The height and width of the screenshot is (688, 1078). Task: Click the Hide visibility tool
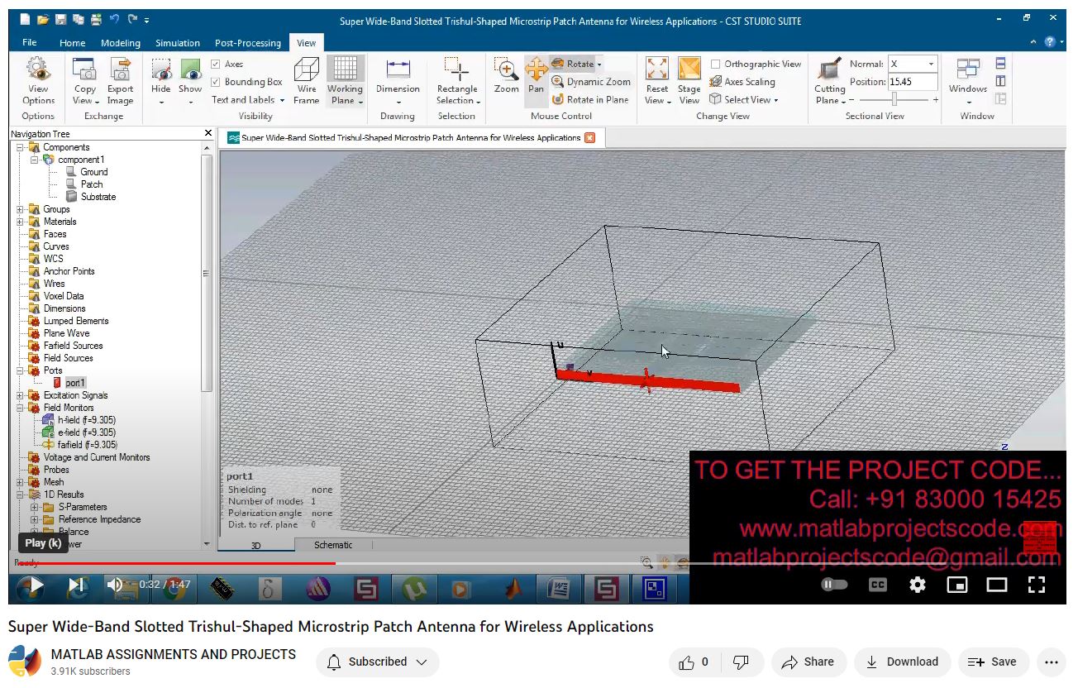161,81
